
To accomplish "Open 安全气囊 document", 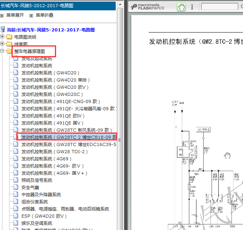I will tap(30, 187).
